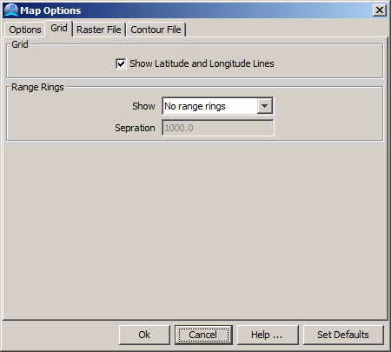Go to the Contour File tab
The image size is (391, 352).
[156, 30]
